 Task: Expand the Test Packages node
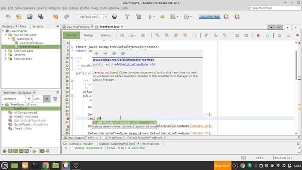[6, 51]
